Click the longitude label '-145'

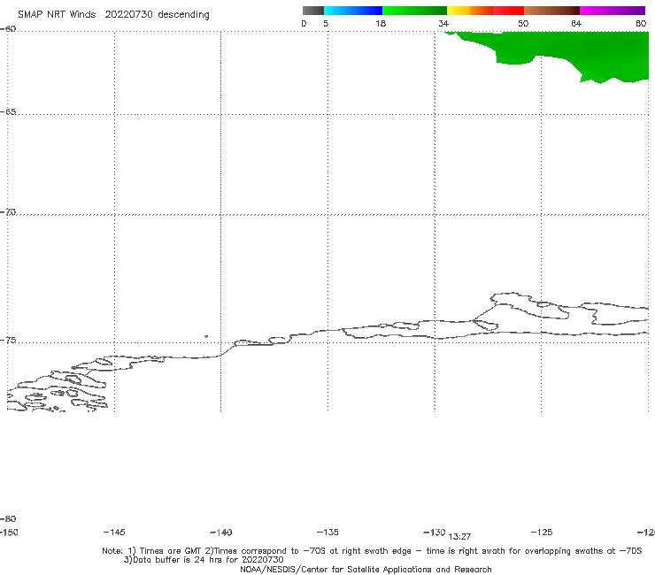[114, 533]
